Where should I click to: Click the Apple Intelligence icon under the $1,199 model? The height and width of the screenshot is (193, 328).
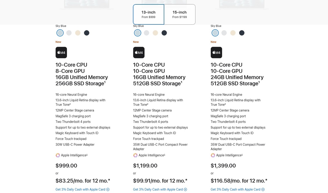135,155
